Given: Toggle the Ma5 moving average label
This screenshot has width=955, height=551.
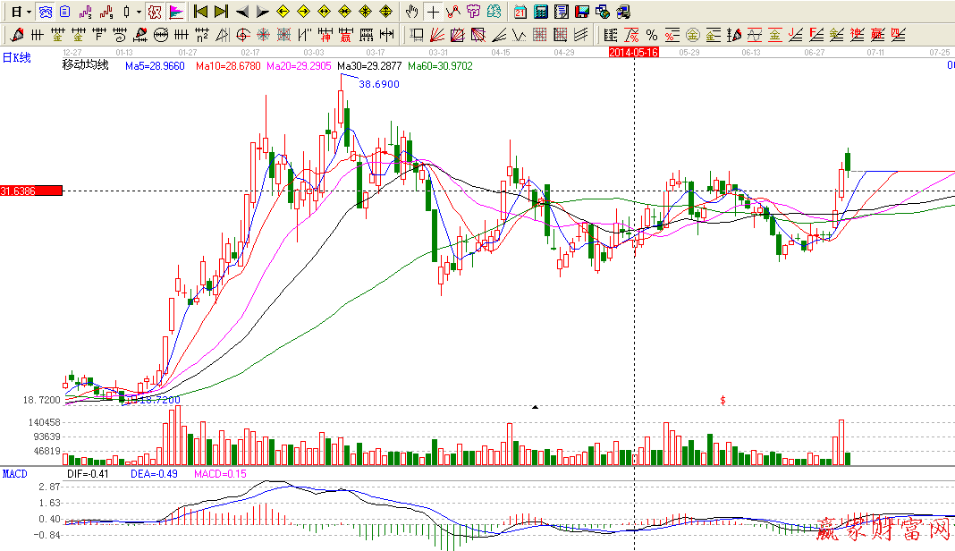Looking at the screenshot, I should coord(155,66).
